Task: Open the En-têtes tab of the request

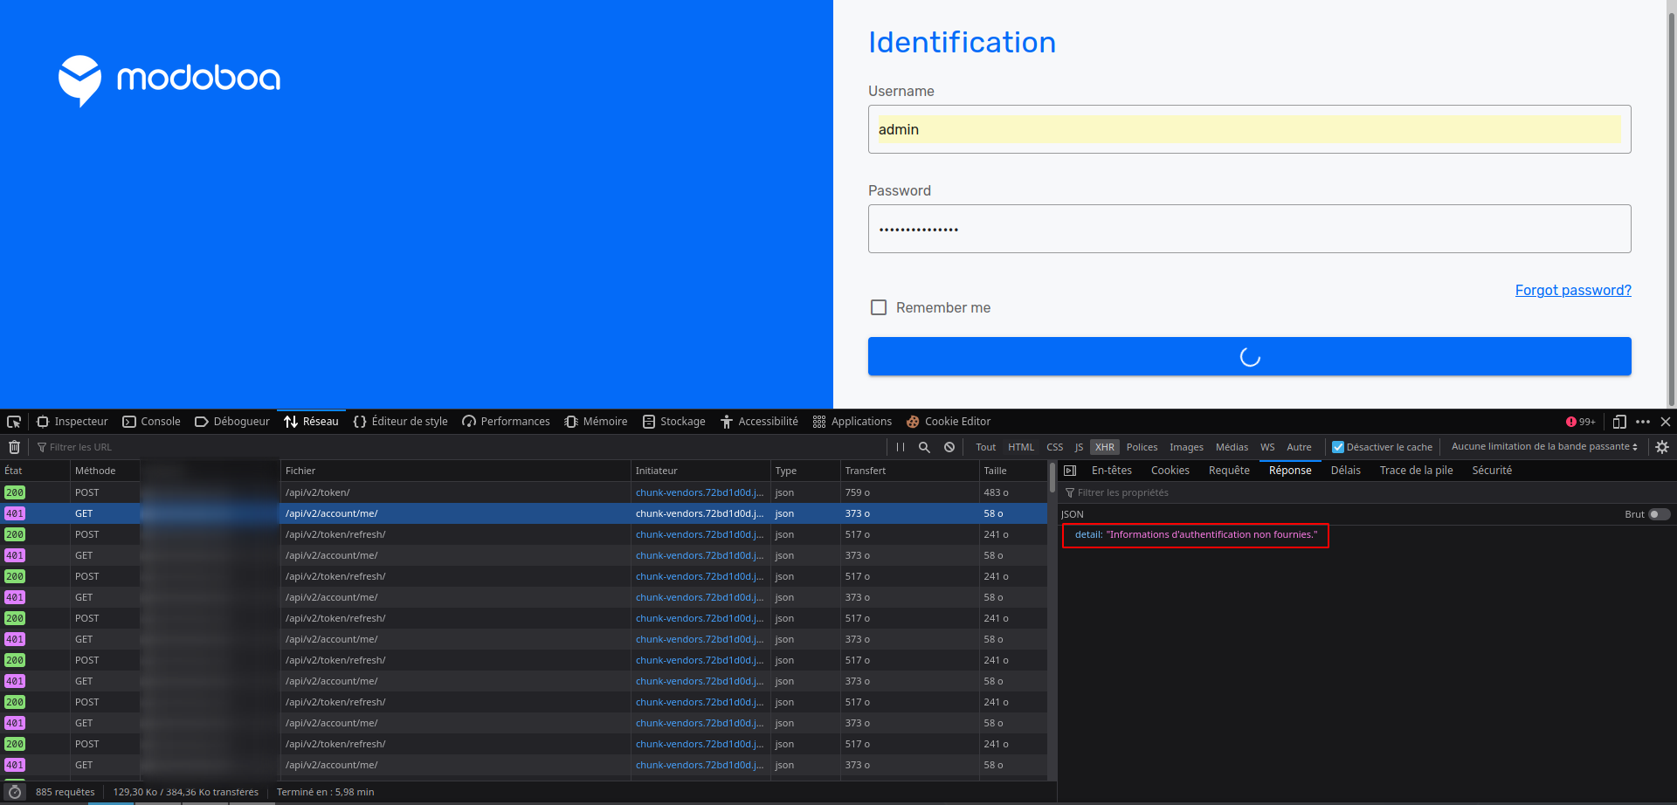Action: [1111, 470]
